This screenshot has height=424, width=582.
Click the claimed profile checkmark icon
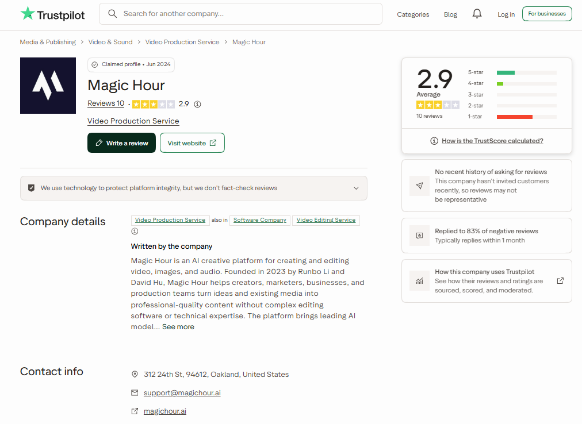tap(95, 64)
